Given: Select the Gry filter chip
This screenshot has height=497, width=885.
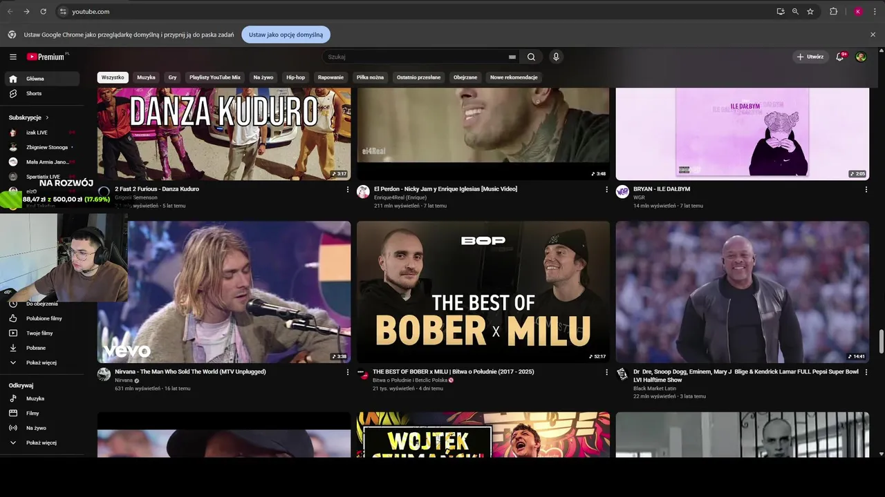Looking at the screenshot, I should click(x=172, y=77).
